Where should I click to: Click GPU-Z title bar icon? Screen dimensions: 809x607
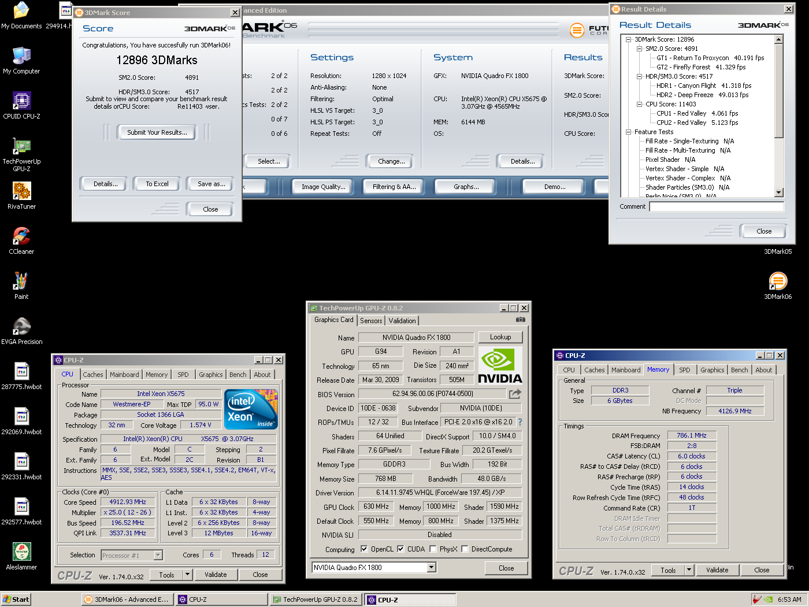314,308
